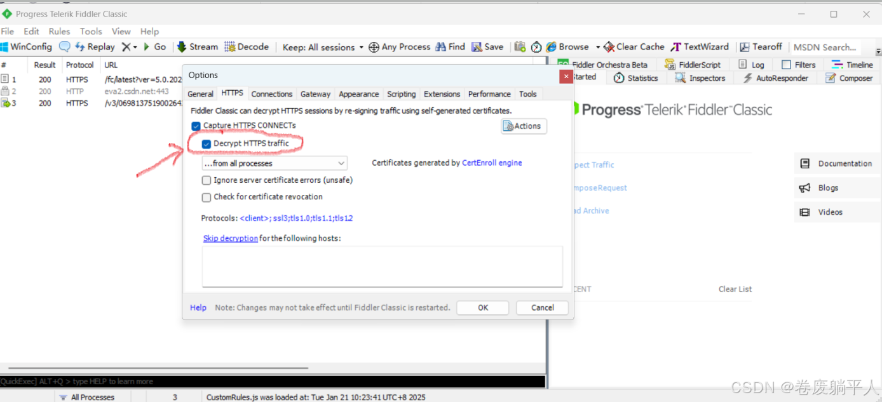Viewport: 882px width, 402px height.
Task: Expand the Browse dropdown arrow
Action: point(597,48)
